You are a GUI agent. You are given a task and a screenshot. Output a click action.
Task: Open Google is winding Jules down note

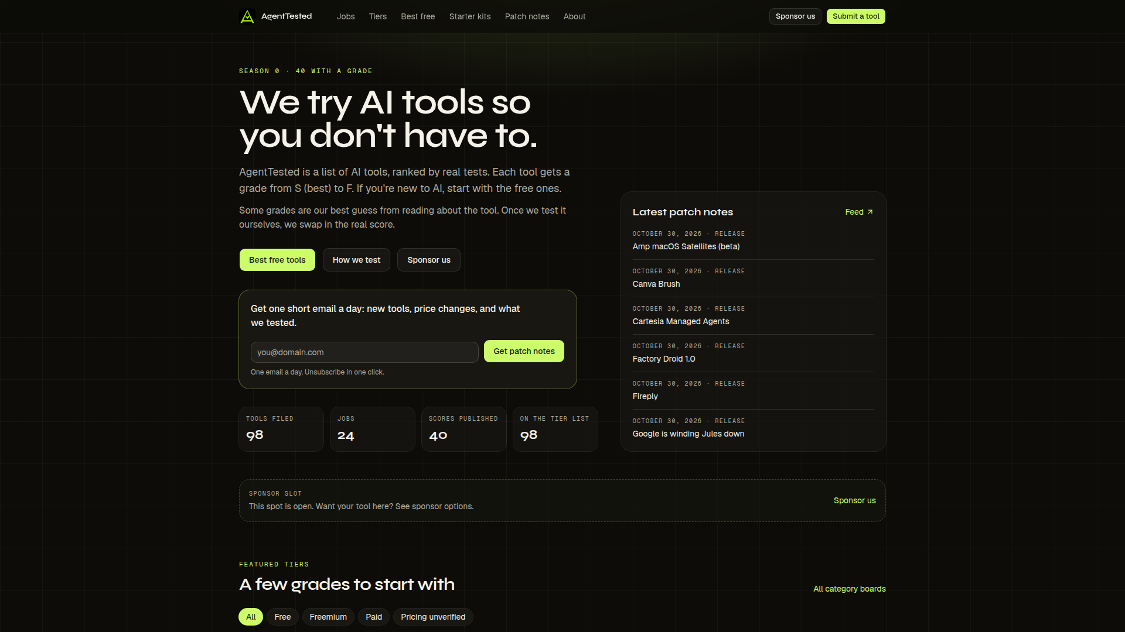pos(688,434)
